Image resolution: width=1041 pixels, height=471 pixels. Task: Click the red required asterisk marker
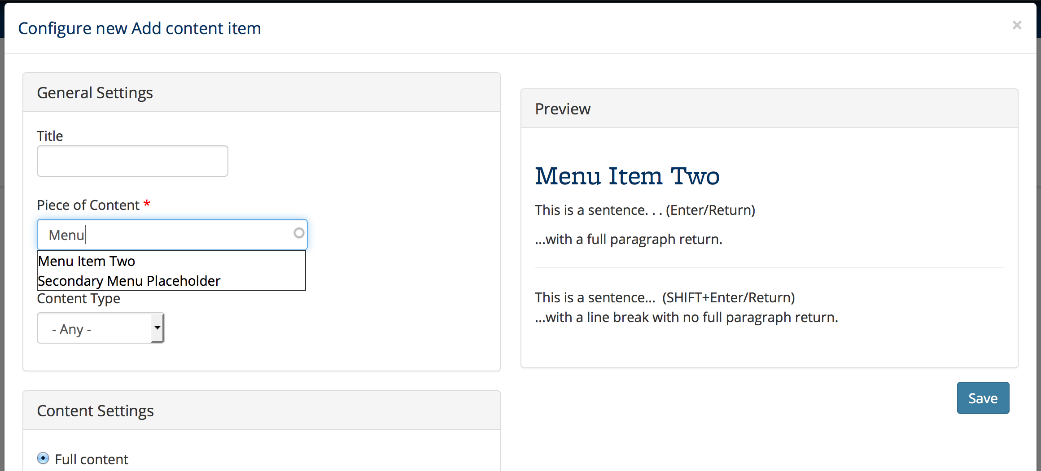coord(147,204)
